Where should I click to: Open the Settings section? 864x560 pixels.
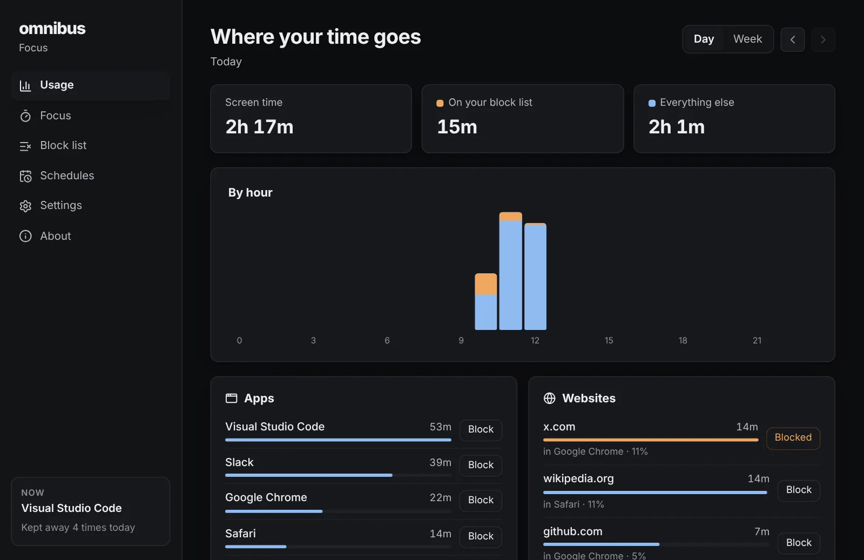pyautogui.click(x=91, y=205)
